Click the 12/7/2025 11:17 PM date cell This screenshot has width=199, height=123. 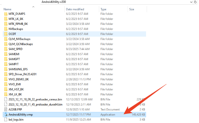tap(78, 114)
